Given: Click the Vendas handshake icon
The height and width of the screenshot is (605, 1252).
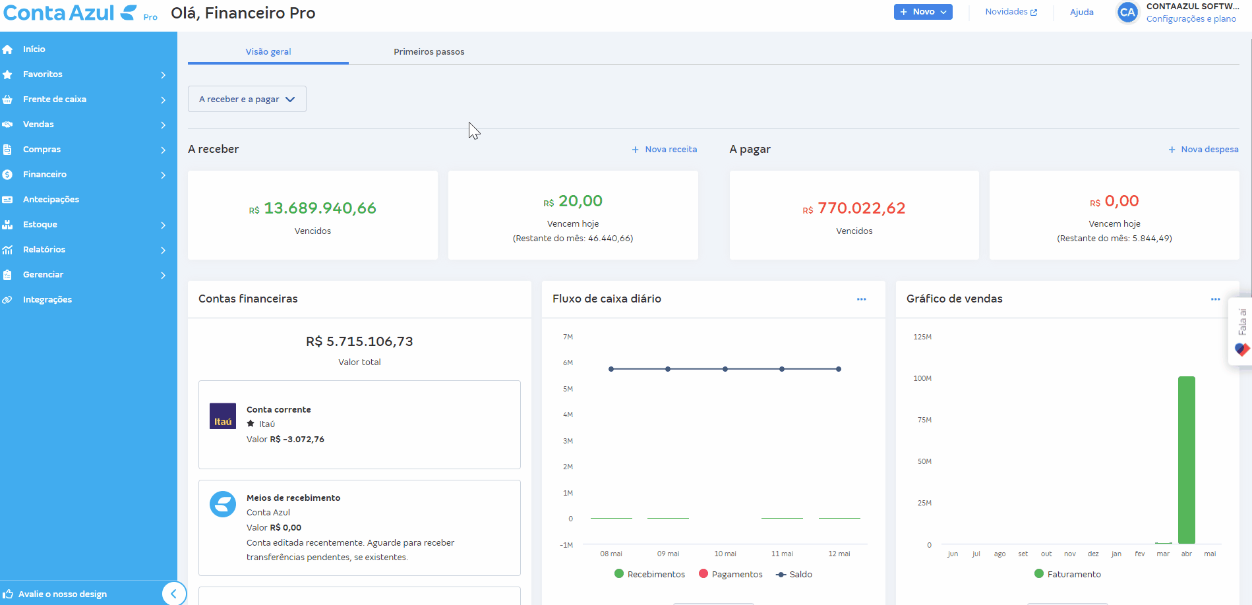Looking at the screenshot, I should pyautogui.click(x=7, y=125).
